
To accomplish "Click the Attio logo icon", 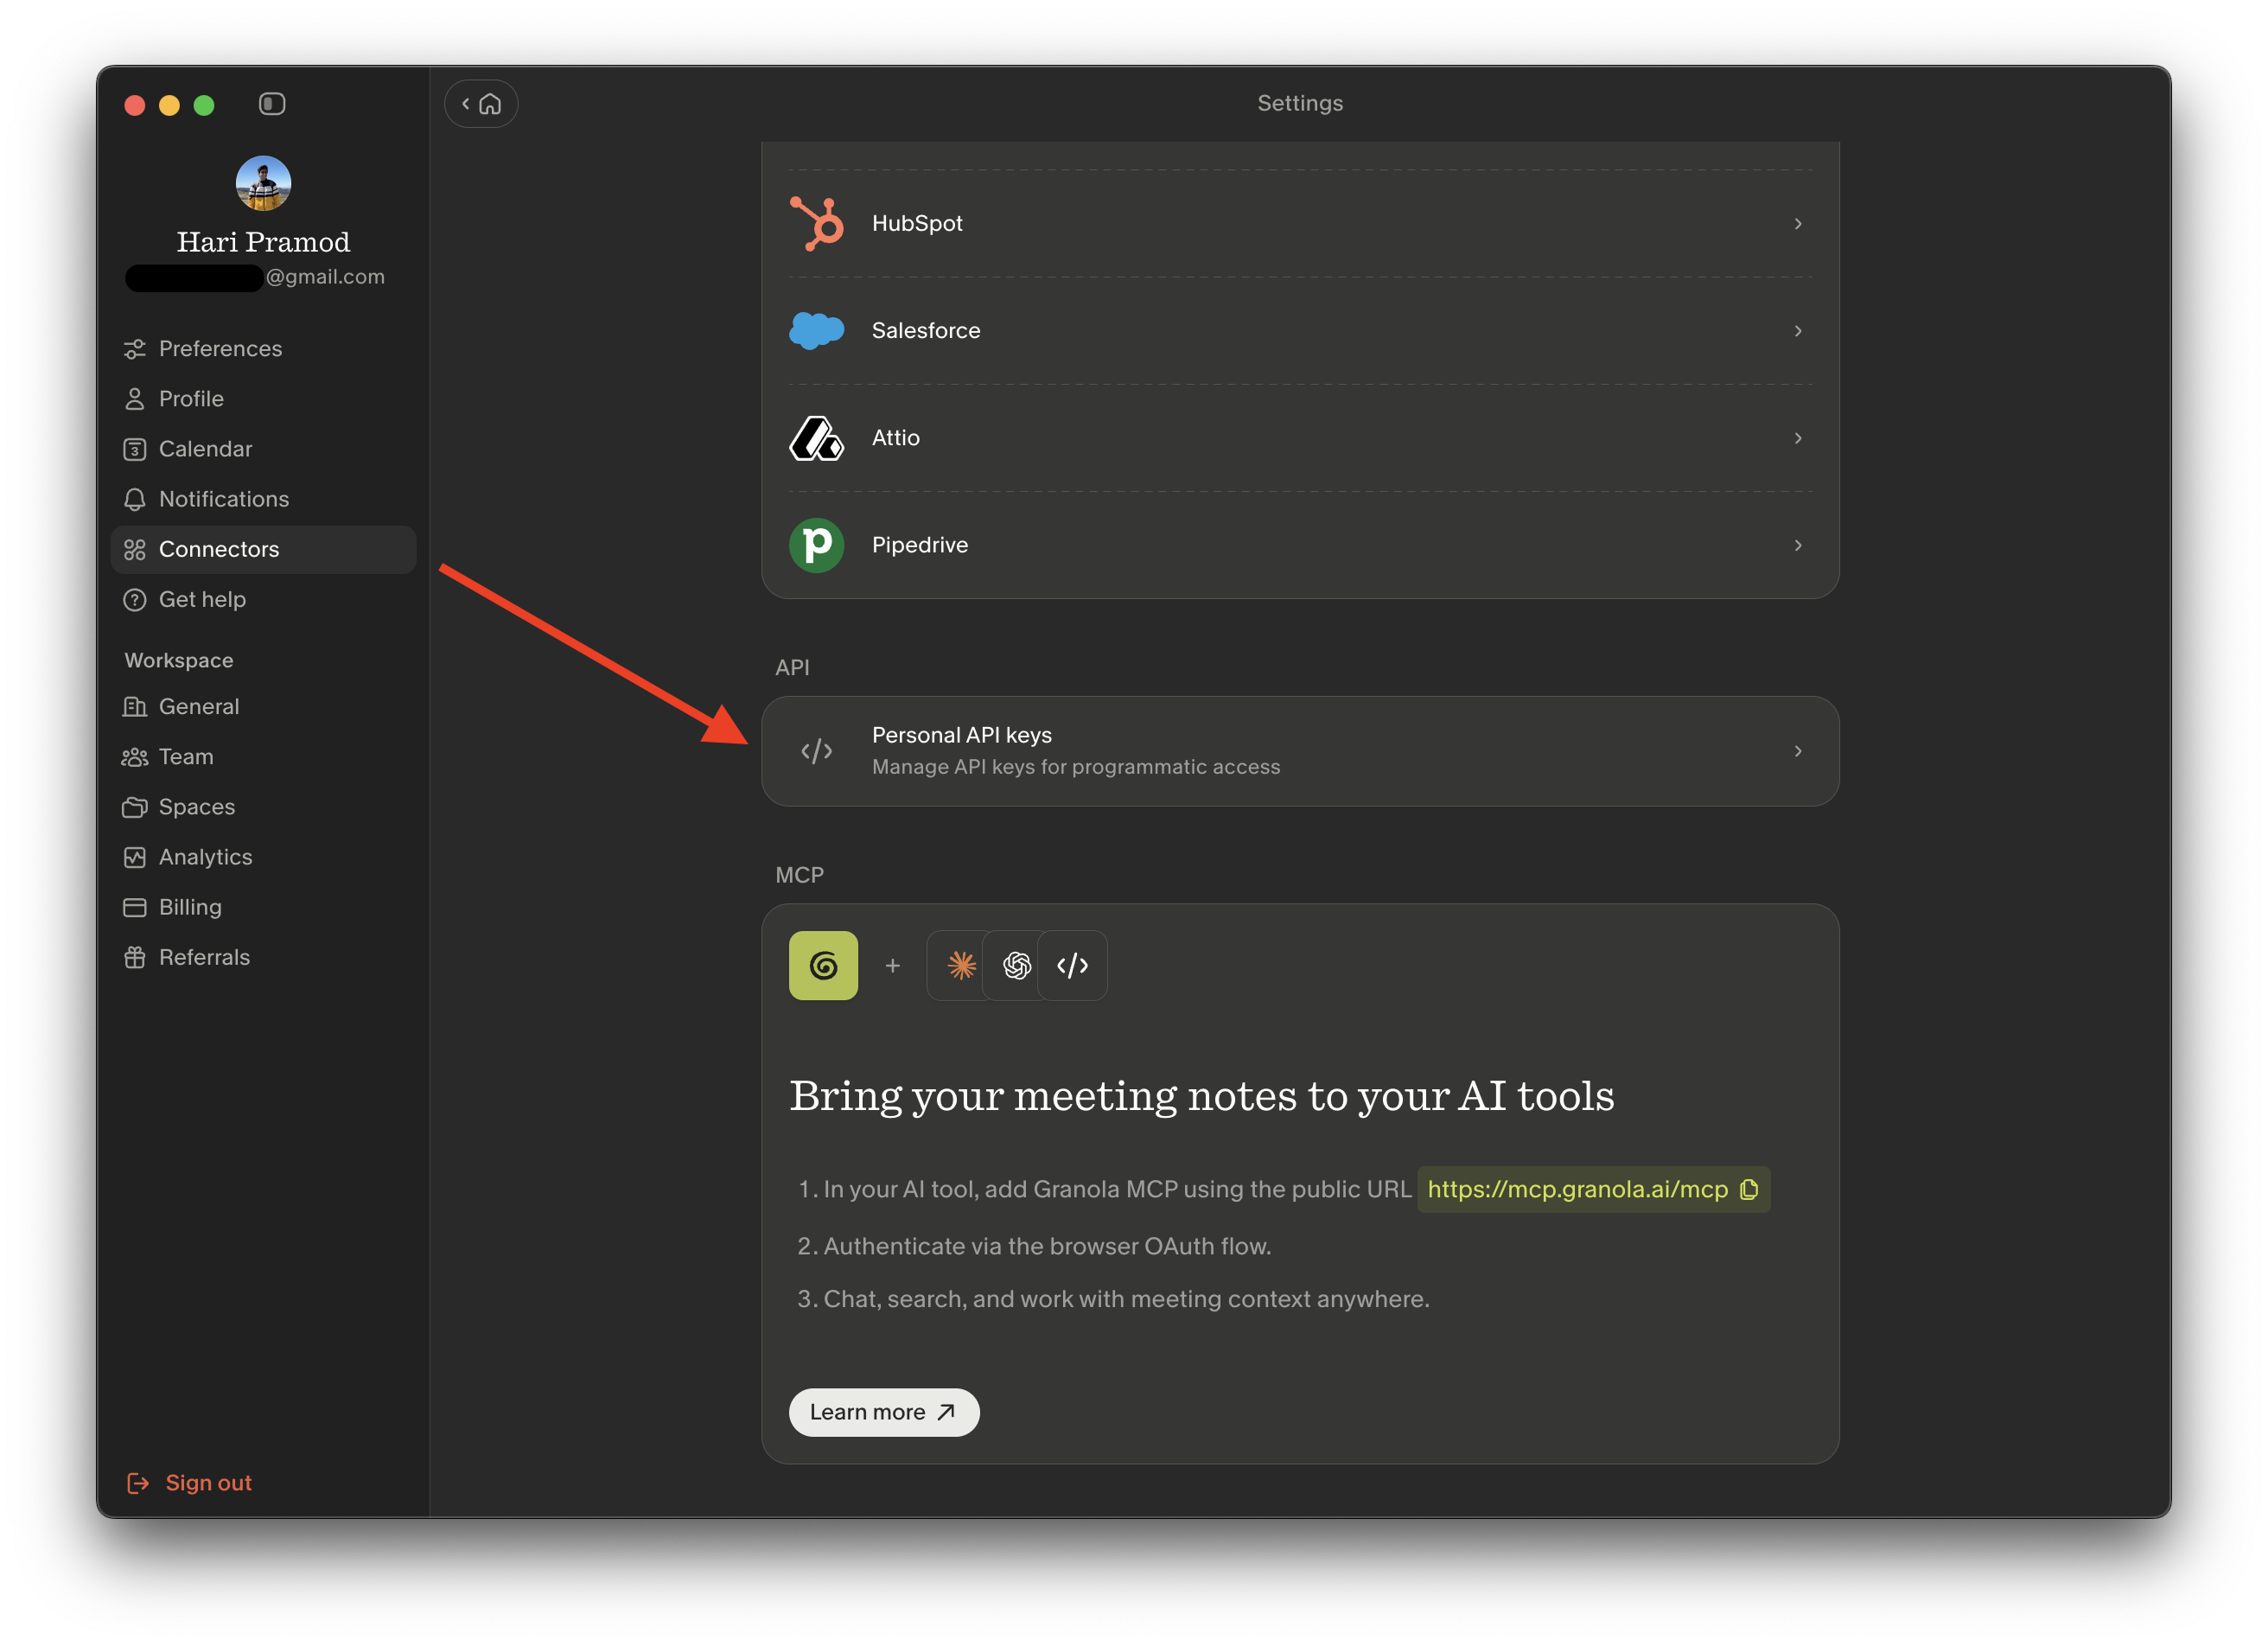I will [817, 438].
